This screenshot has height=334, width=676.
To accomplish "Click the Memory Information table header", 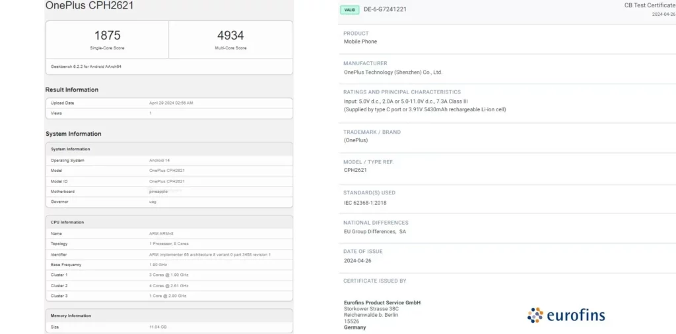I will (71, 316).
